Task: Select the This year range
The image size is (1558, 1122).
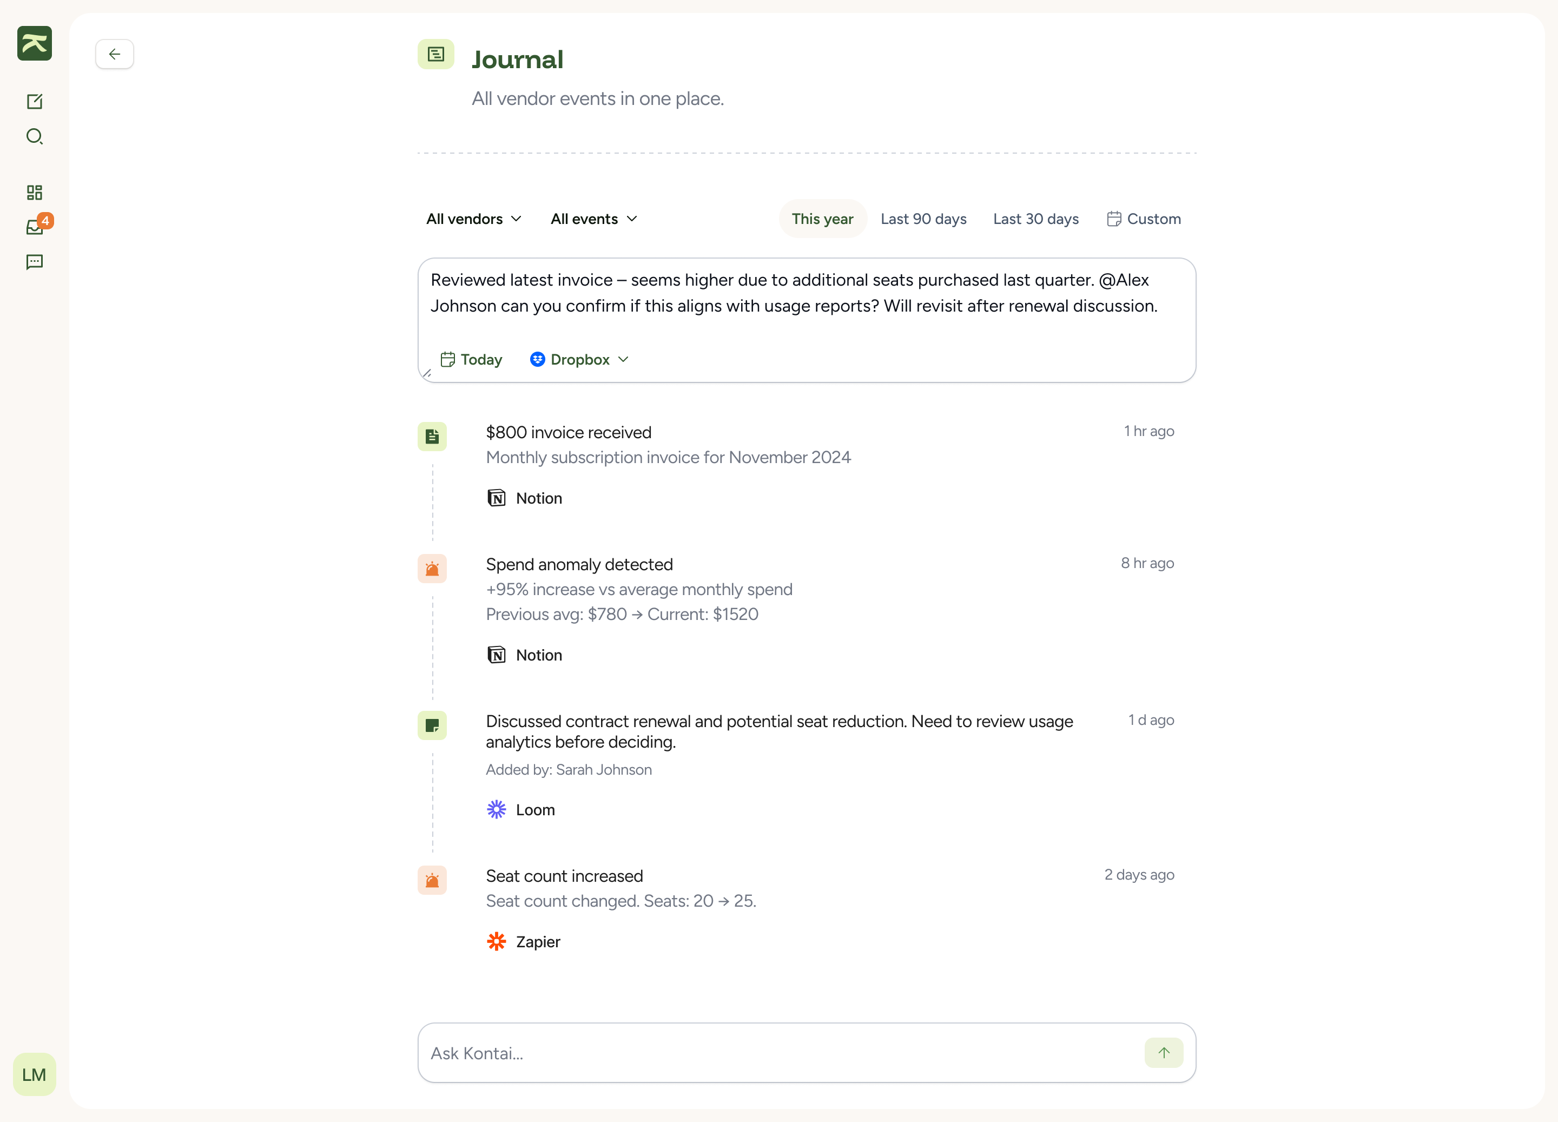Action: [822, 219]
